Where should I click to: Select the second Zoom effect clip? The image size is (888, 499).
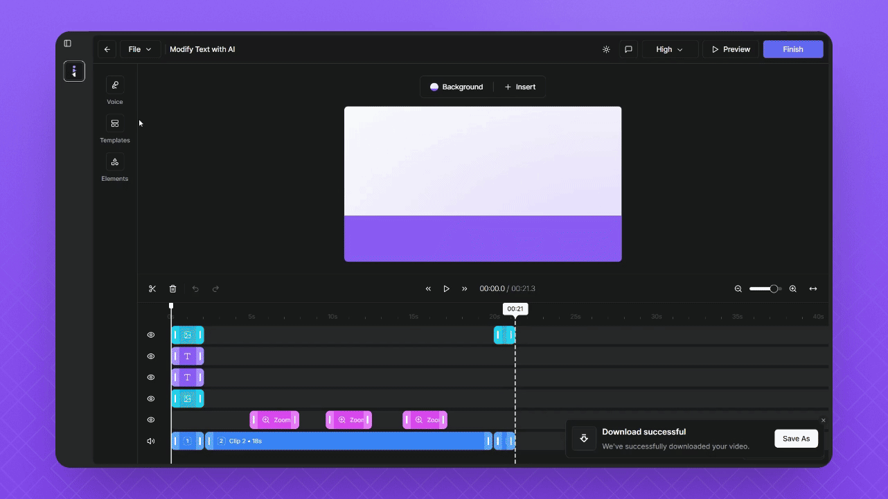349,420
